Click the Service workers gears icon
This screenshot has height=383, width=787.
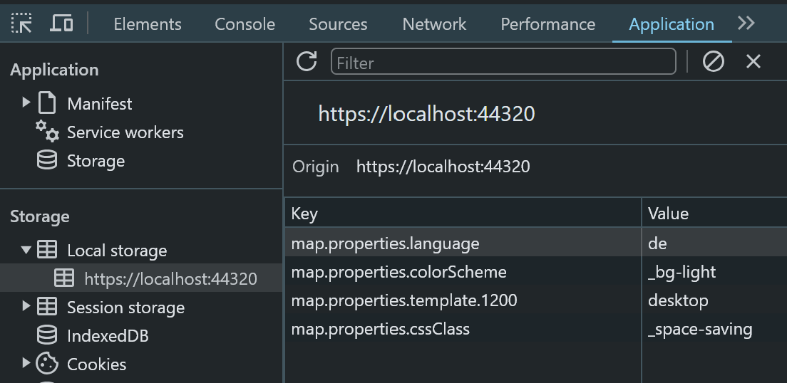[x=47, y=131]
